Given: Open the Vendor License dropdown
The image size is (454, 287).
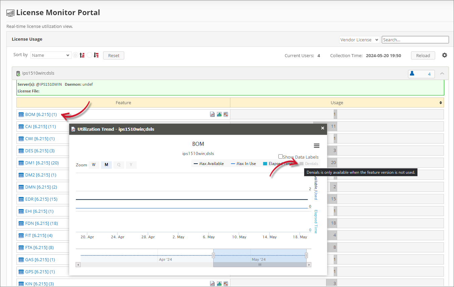Looking at the screenshot, I should [x=359, y=40].
